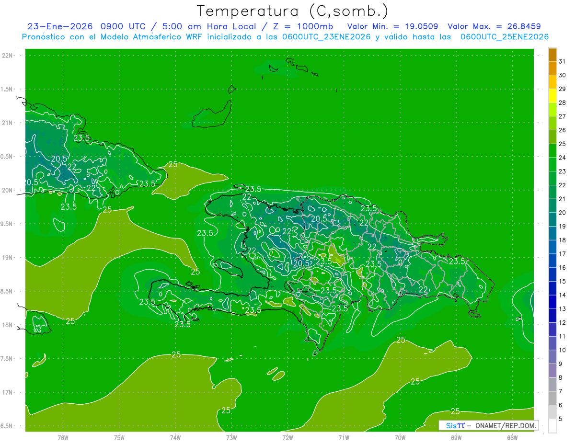
Task: Click the '0600UTC_25ENE2026' valid-until text
Action: [505, 37]
